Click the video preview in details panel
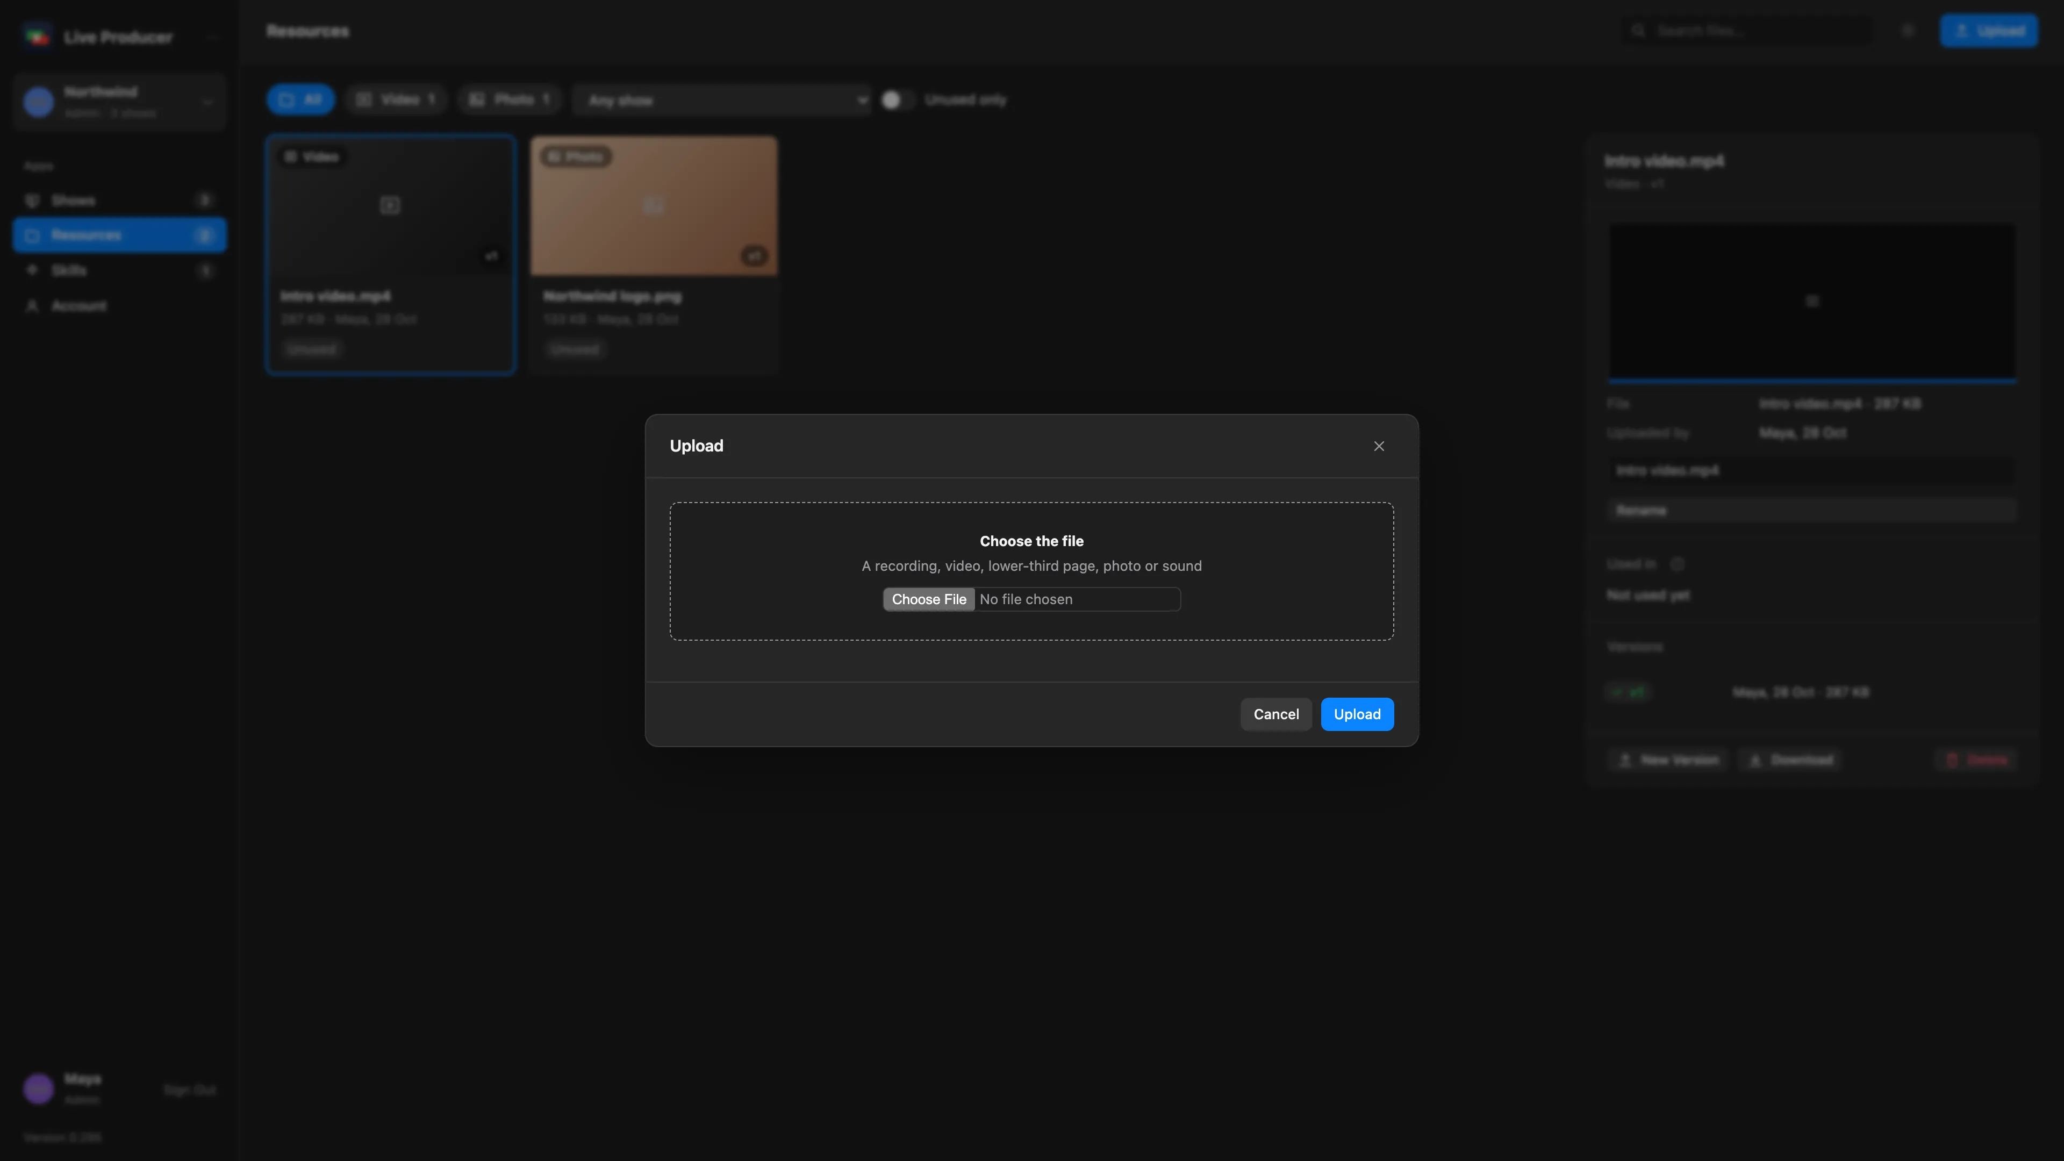The width and height of the screenshot is (2064, 1161). coord(1811,302)
